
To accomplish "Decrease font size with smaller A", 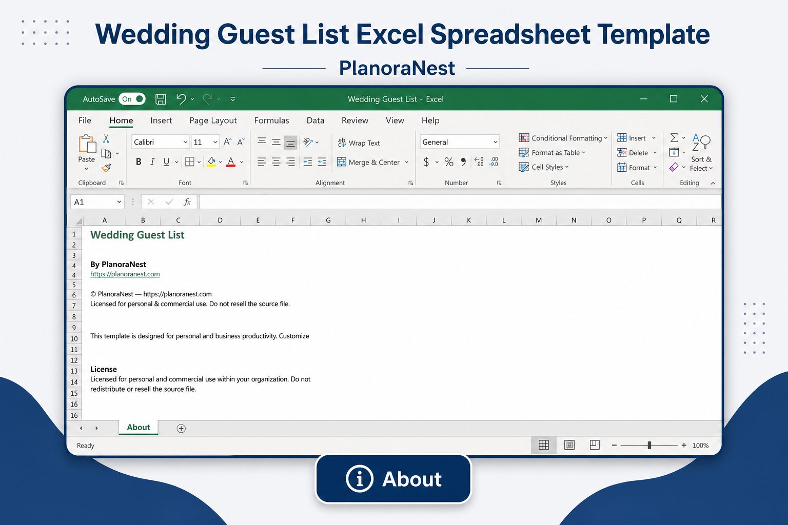I will tap(241, 142).
